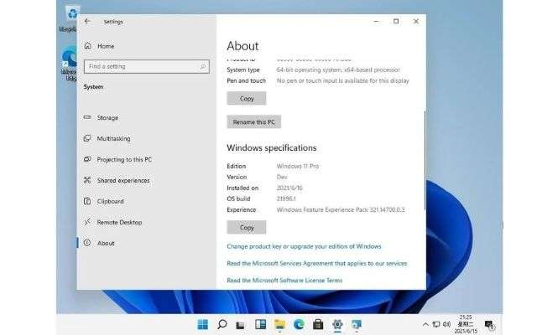Open Clipboard settings

click(110, 201)
